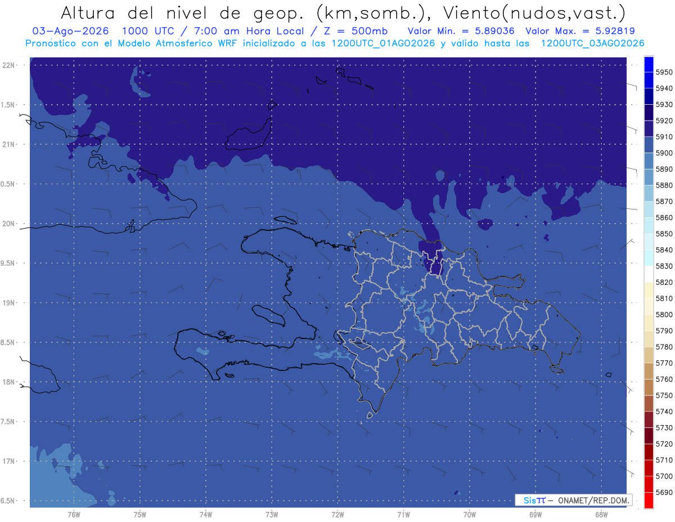Click the map title 'Altura del nivel de geop.'

181,12
